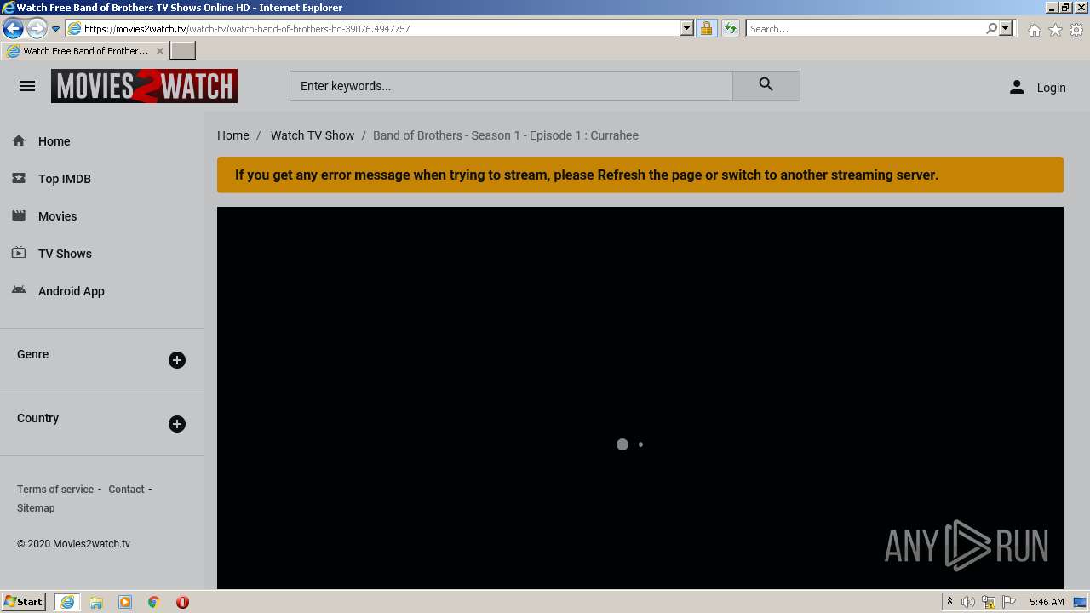Image resolution: width=1090 pixels, height=613 pixels.
Task: Click the 2020 Movies2watch.tv copyright text
Action: pos(73,543)
